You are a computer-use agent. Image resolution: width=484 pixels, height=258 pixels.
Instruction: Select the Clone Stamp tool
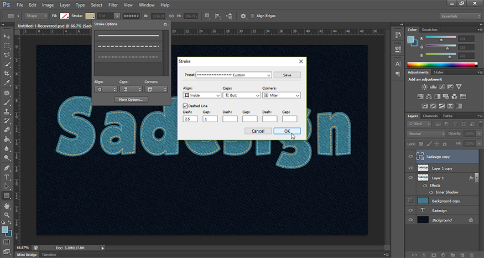[7, 111]
